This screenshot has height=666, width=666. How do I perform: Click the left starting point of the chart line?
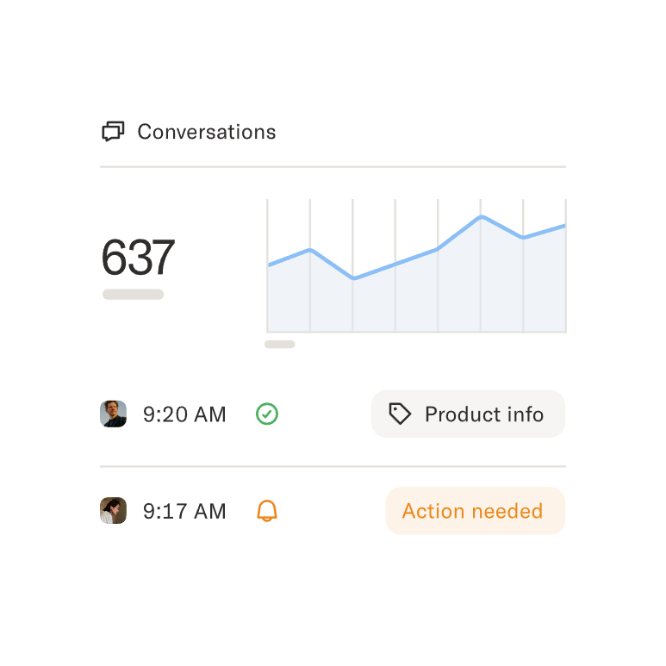269,265
